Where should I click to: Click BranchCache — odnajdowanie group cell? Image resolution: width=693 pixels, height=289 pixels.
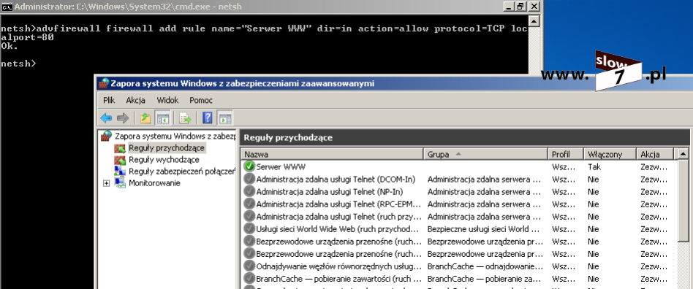485,266
